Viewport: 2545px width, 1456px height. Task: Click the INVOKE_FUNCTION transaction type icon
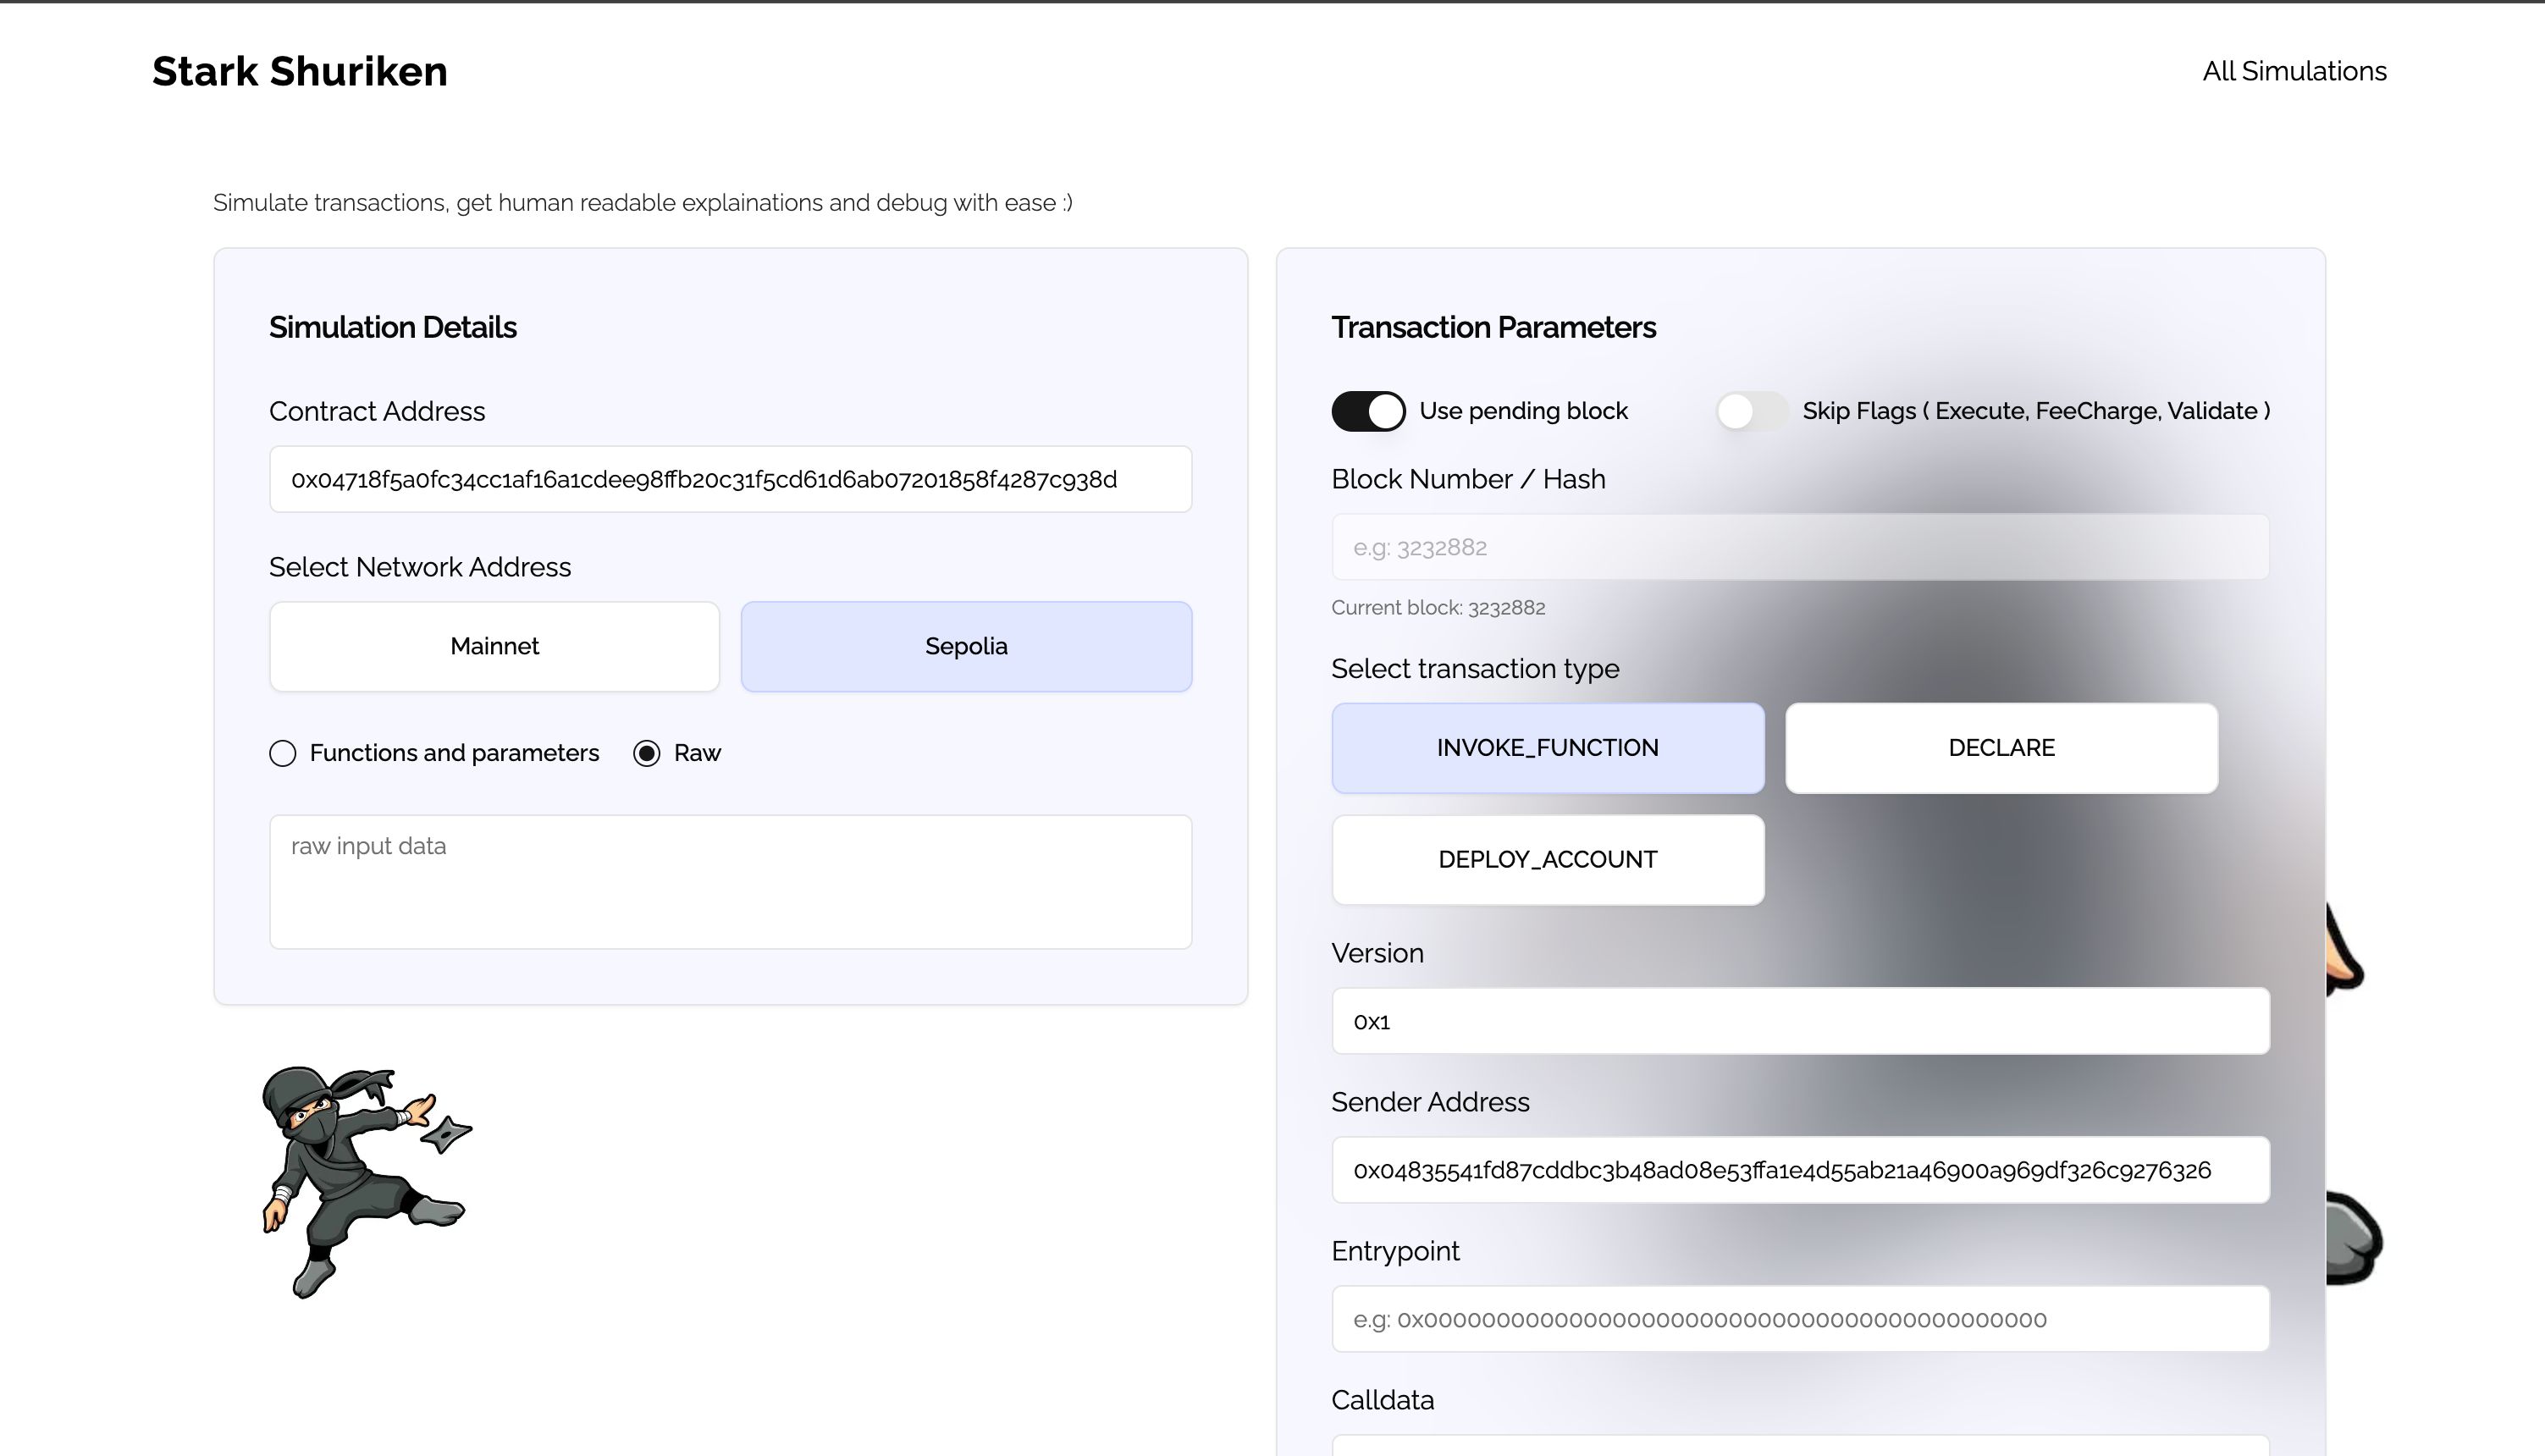[x=1547, y=748]
